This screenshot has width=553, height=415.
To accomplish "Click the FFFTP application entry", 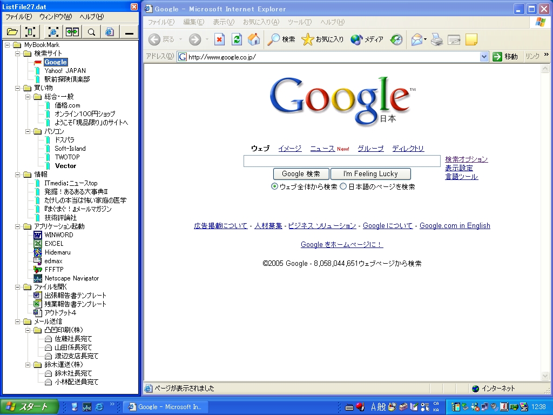I will point(49,270).
